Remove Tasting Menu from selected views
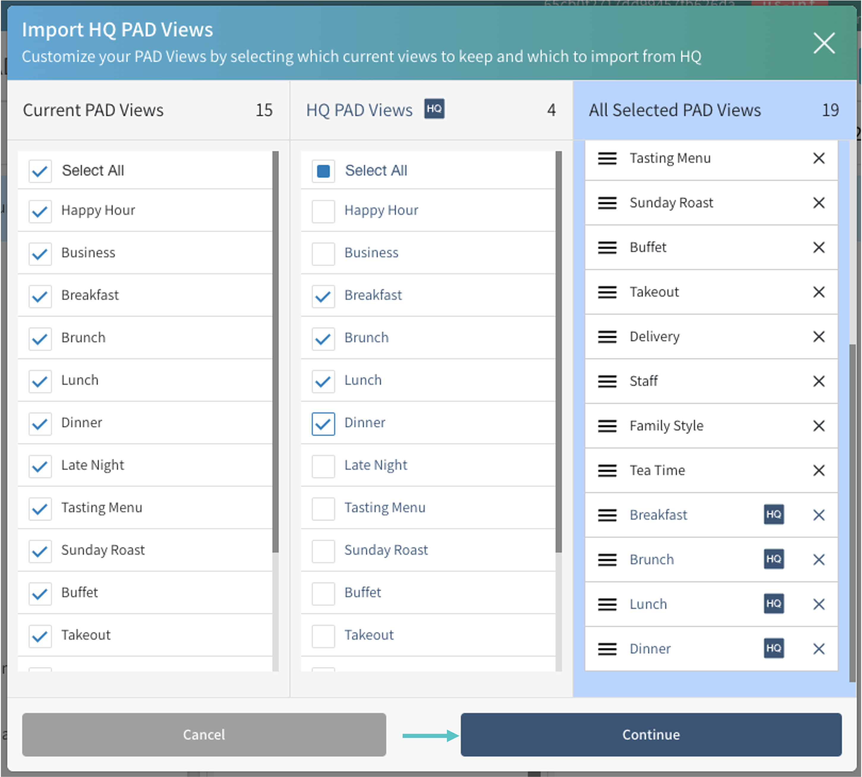Image resolution: width=862 pixels, height=777 pixels. pos(818,158)
